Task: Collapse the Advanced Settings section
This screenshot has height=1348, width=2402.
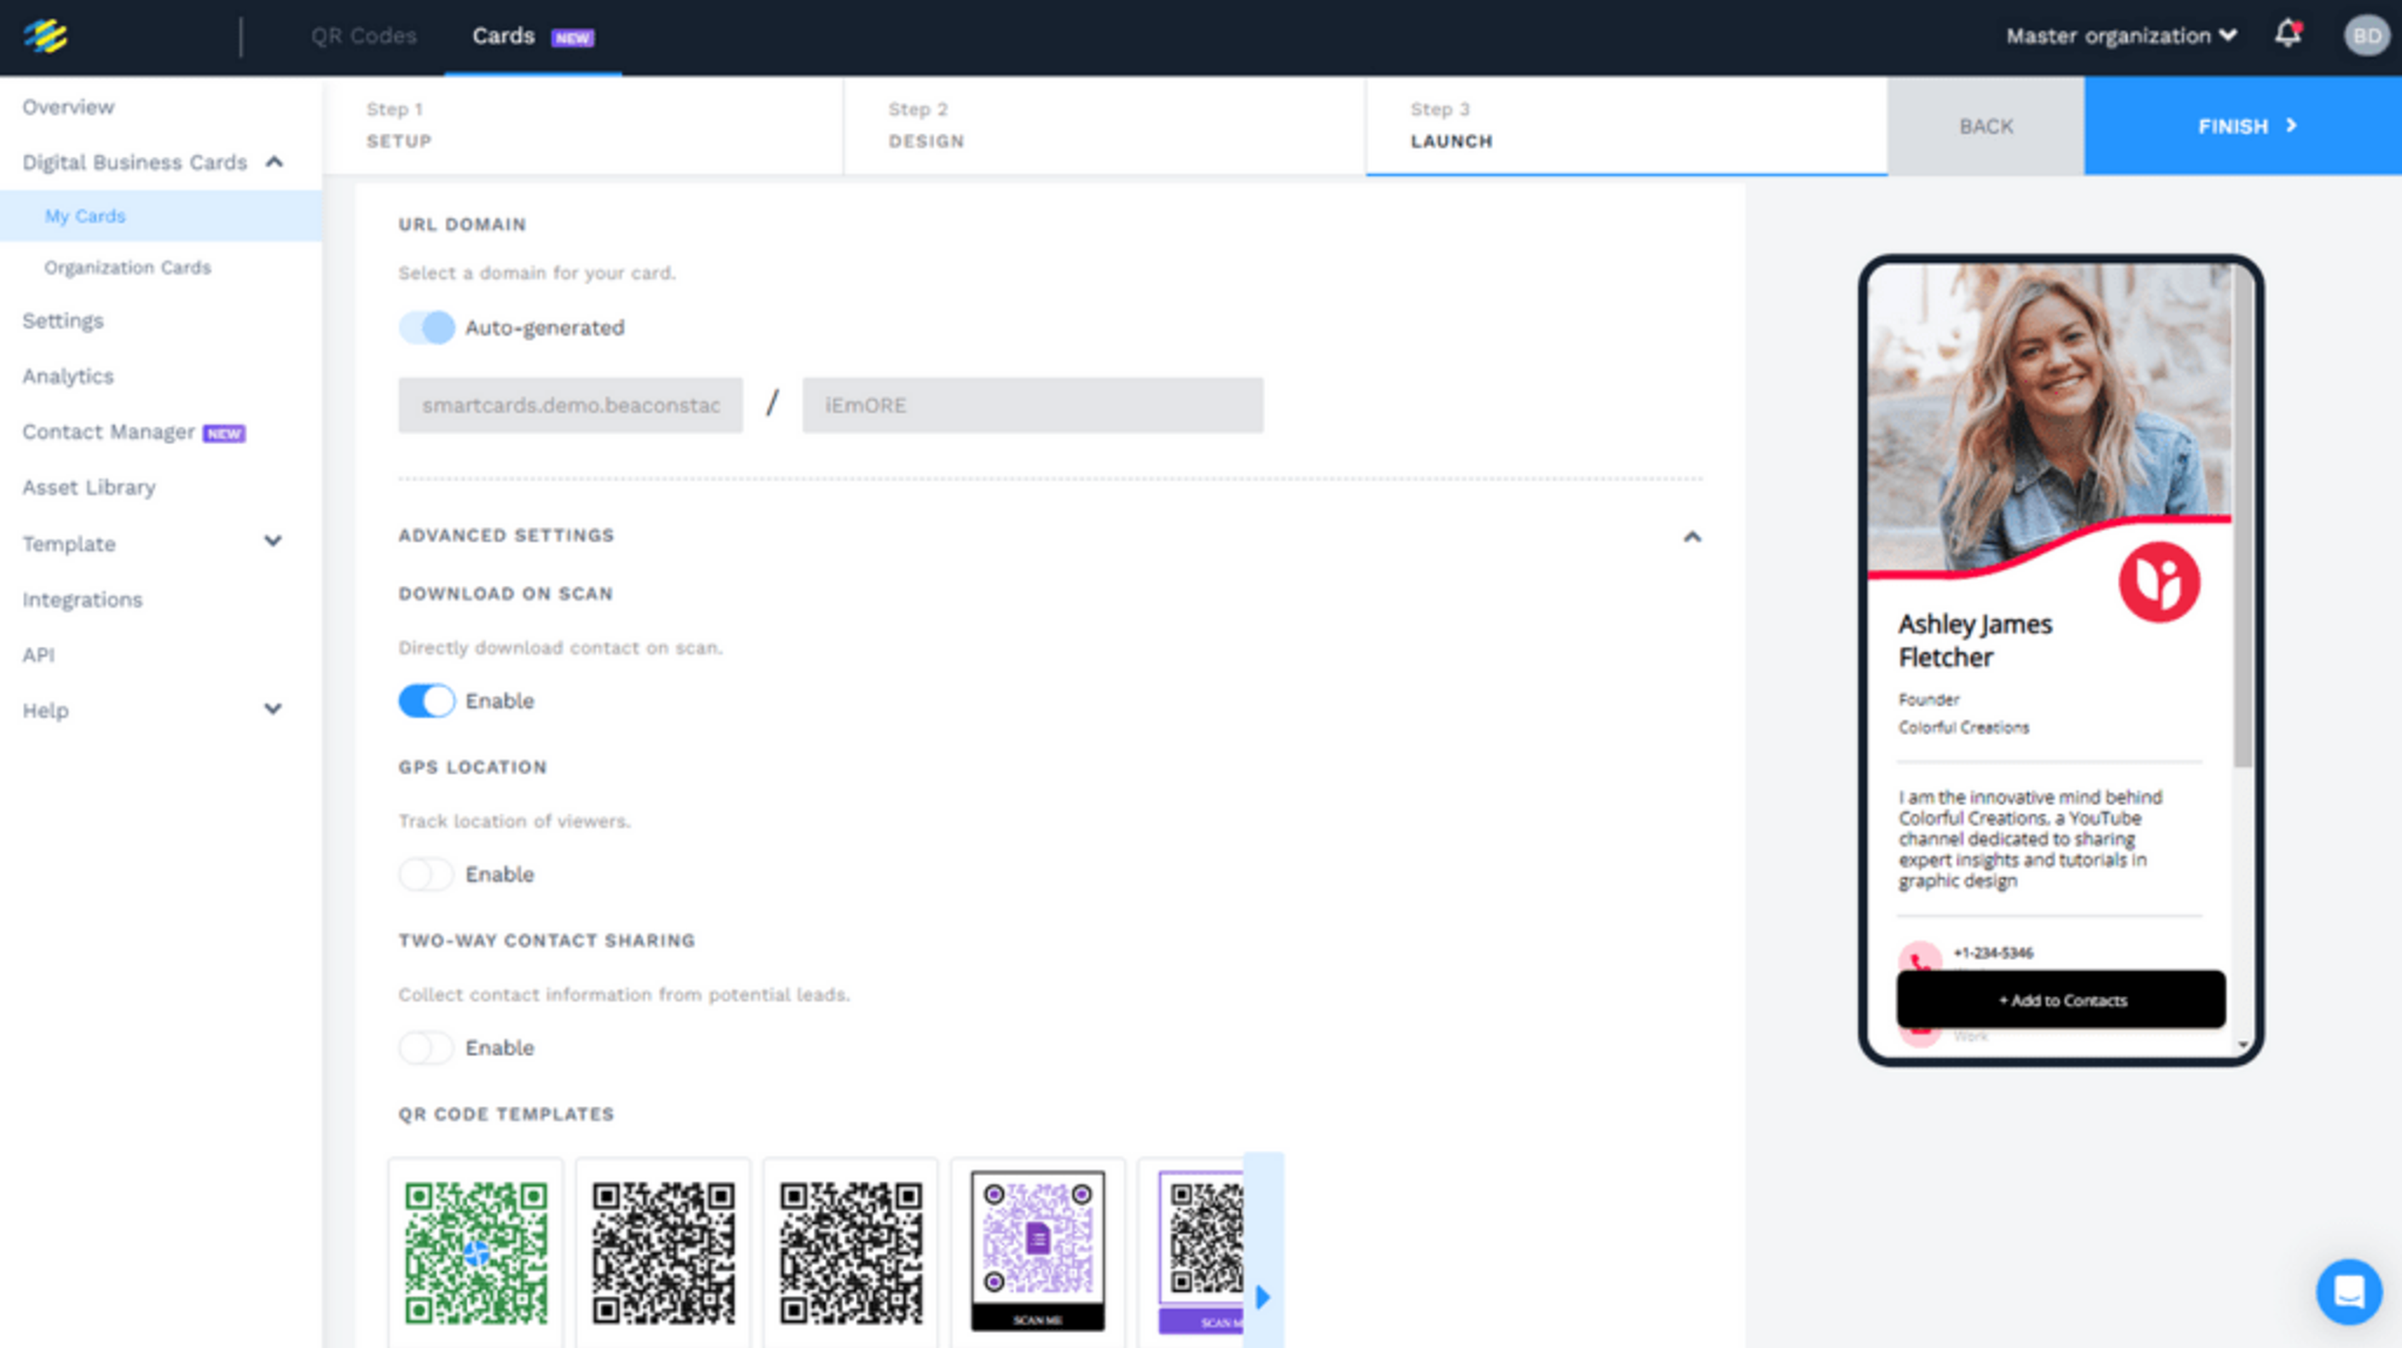Action: [1691, 536]
